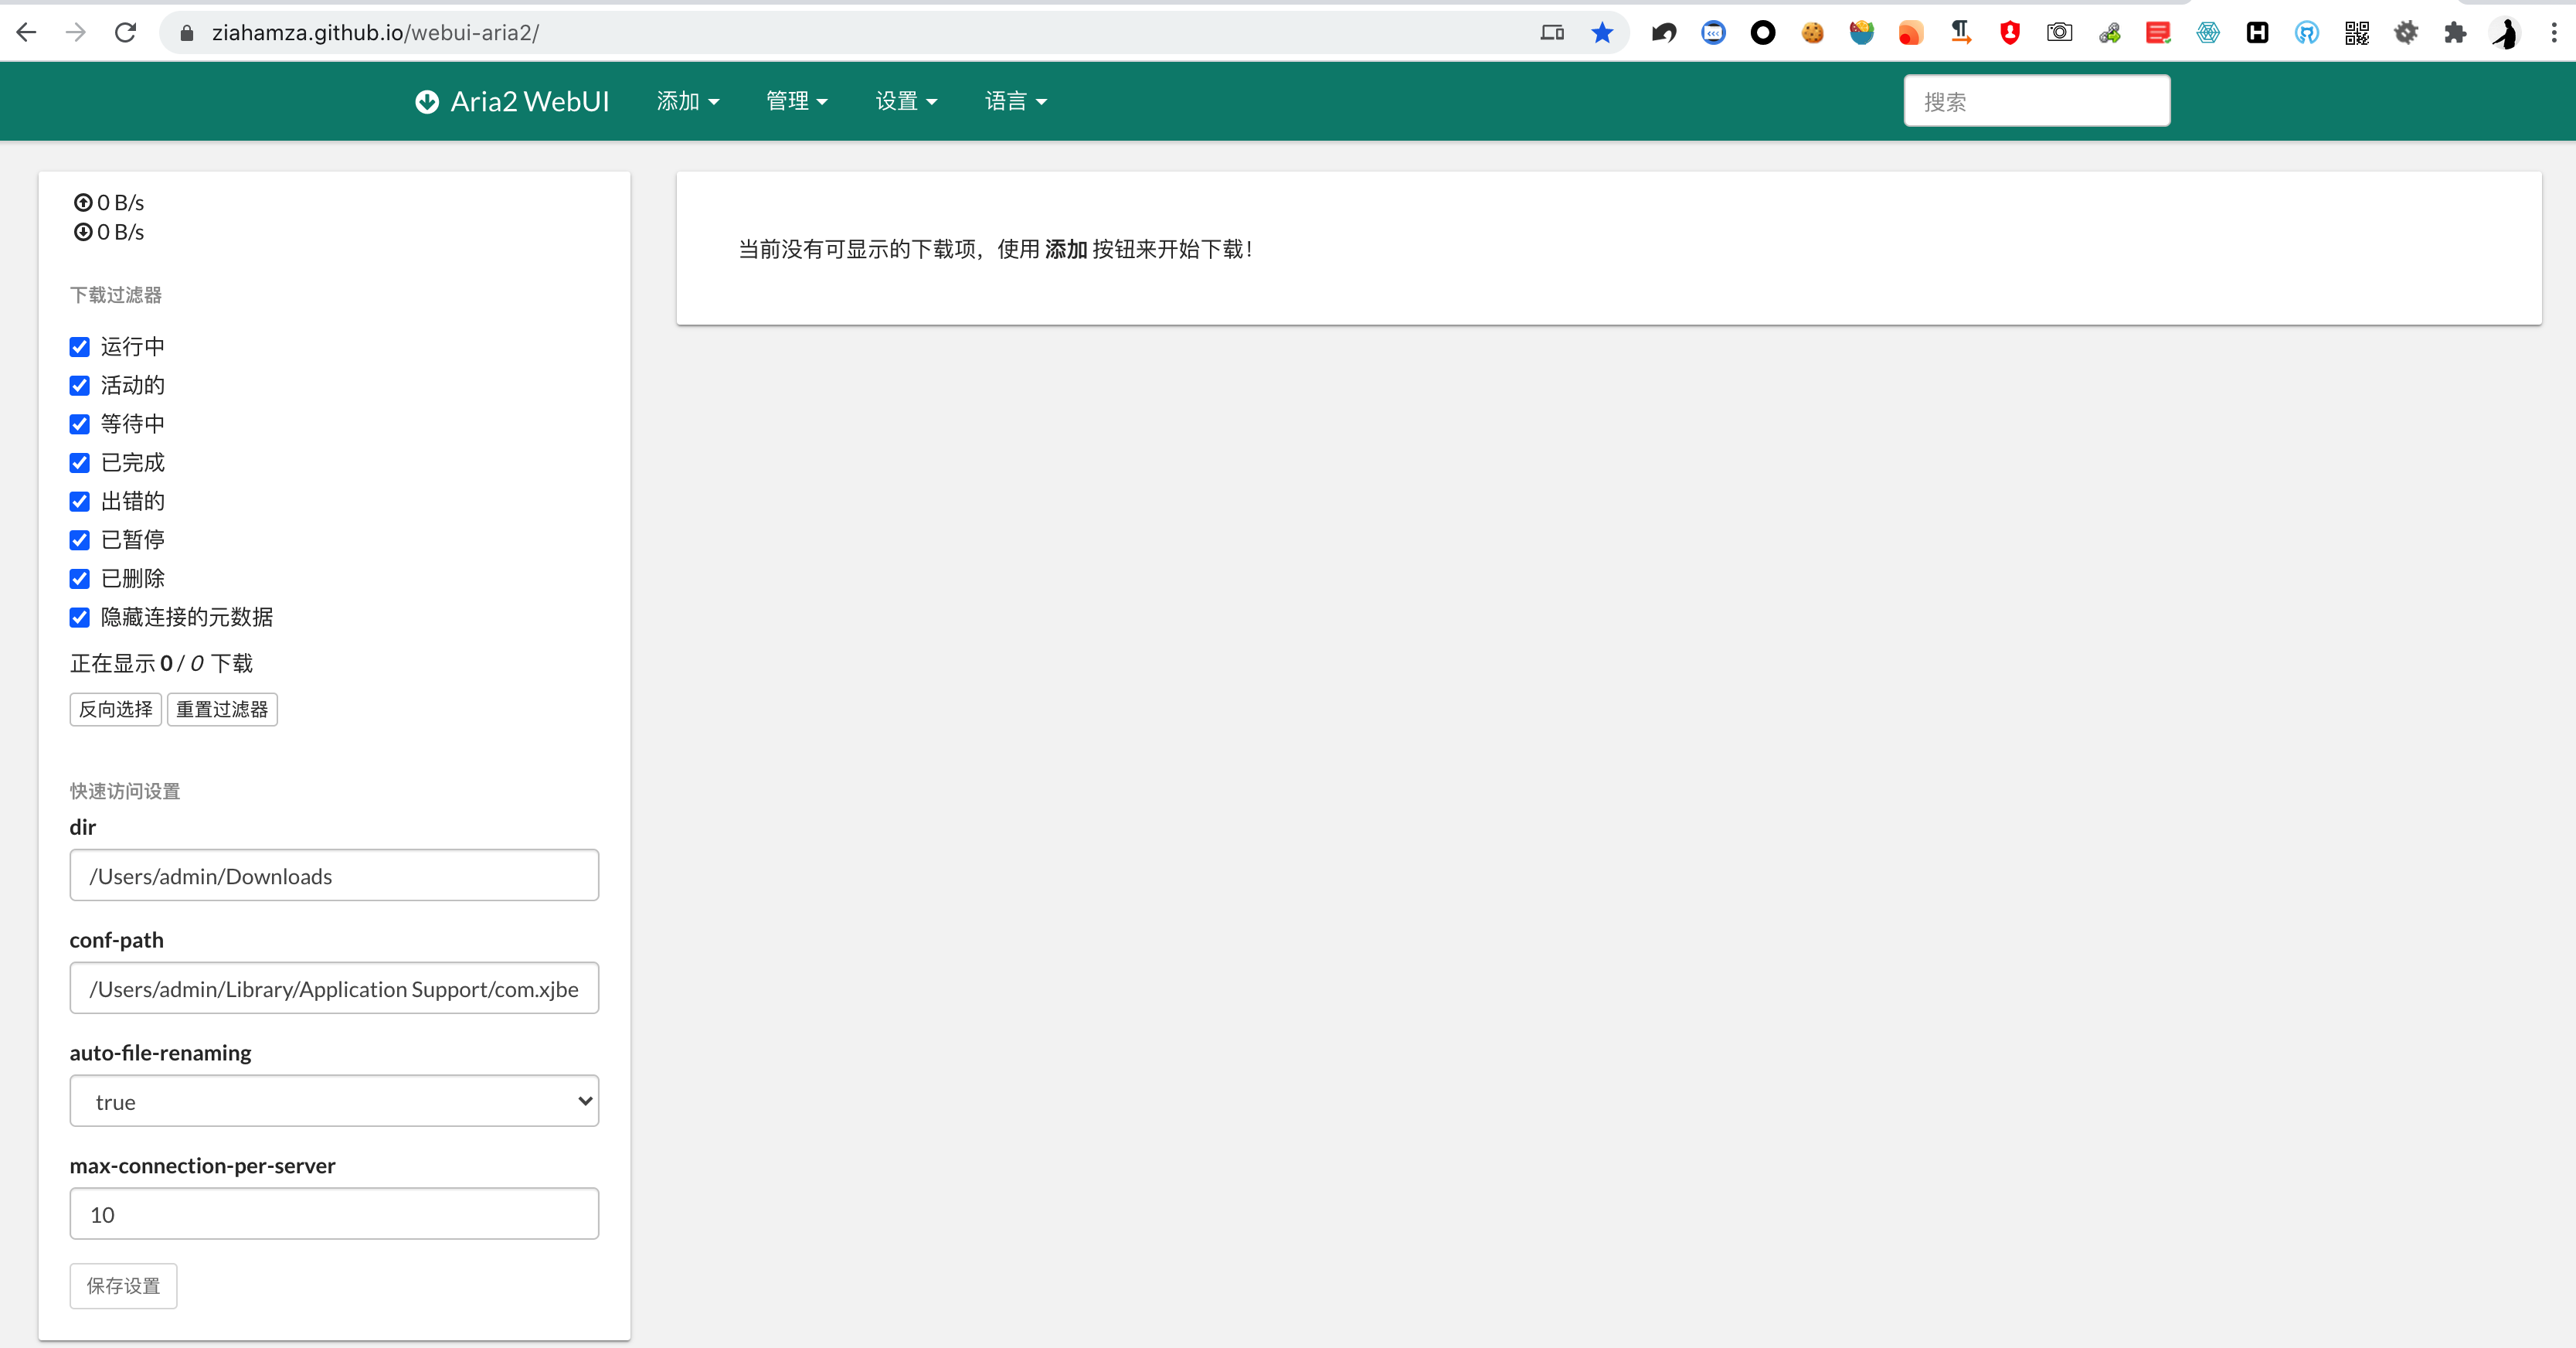Expand the auto-file-renaming select box
The height and width of the screenshot is (1348, 2576).
point(334,1101)
